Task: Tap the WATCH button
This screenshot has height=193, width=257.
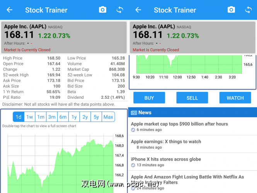Action: coord(235,98)
